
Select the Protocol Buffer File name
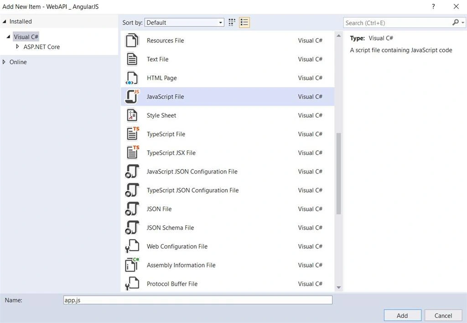pos(172,284)
